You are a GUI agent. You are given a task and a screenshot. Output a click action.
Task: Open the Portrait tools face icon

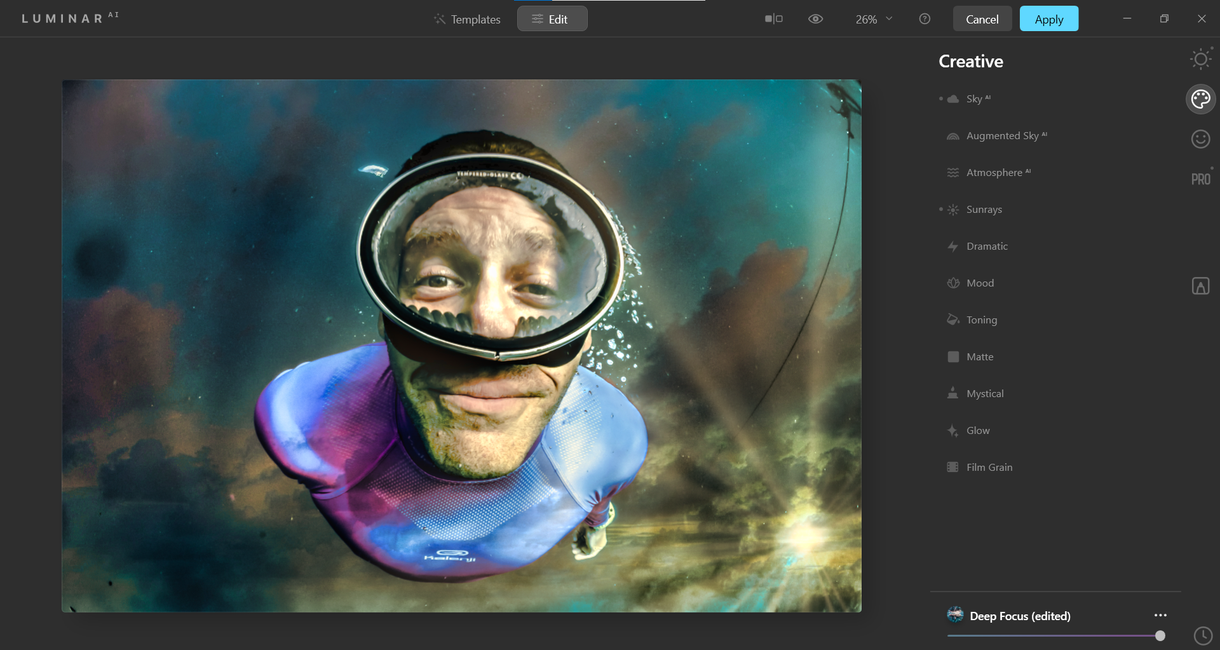click(x=1200, y=139)
